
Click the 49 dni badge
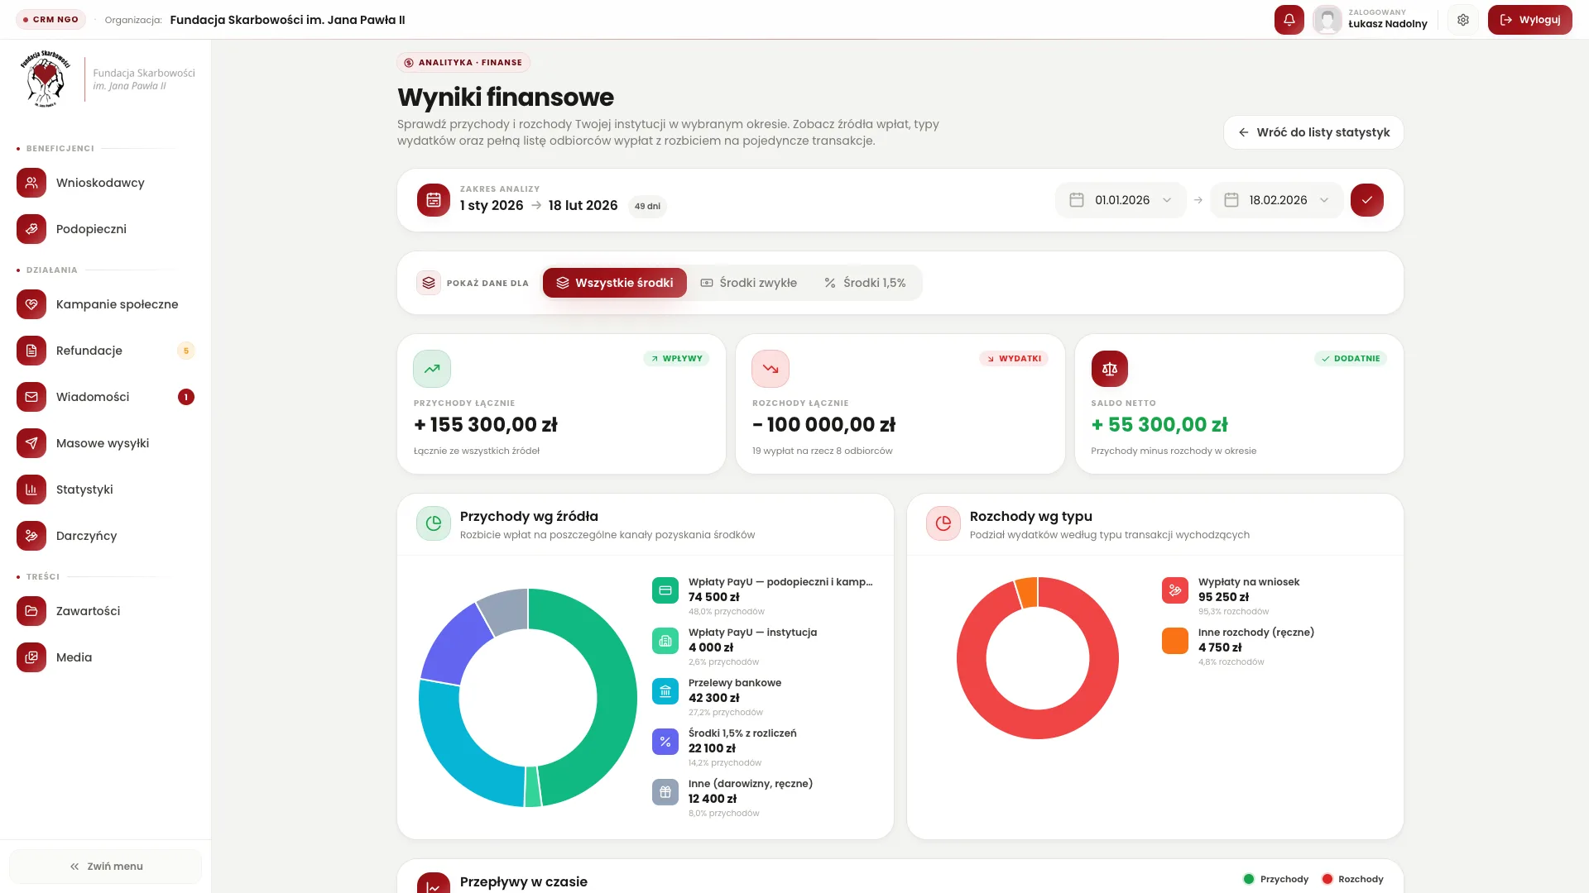[647, 207]
